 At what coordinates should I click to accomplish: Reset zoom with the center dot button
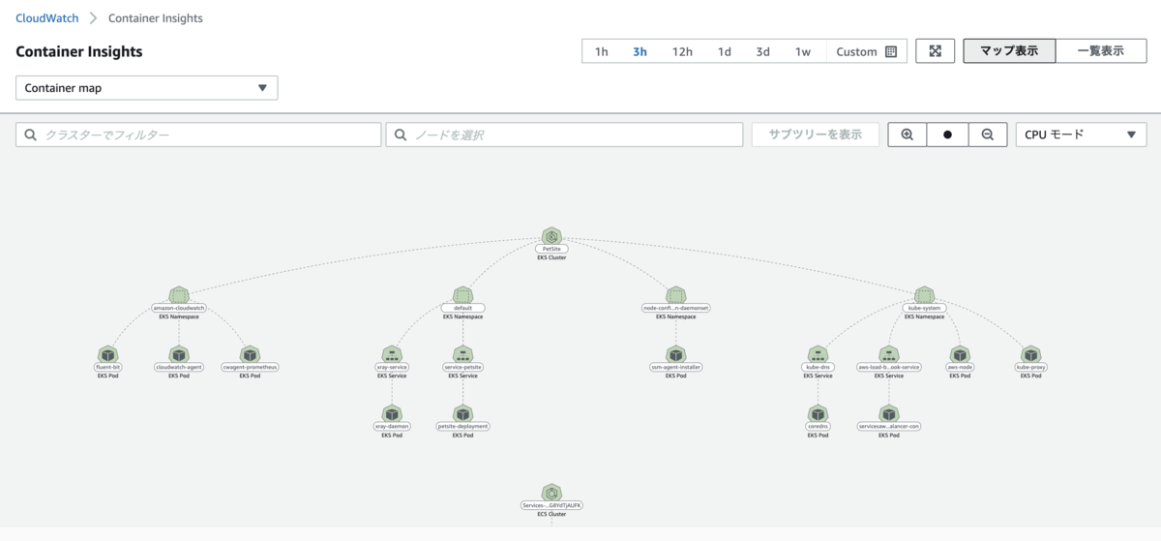click(947, 135)
